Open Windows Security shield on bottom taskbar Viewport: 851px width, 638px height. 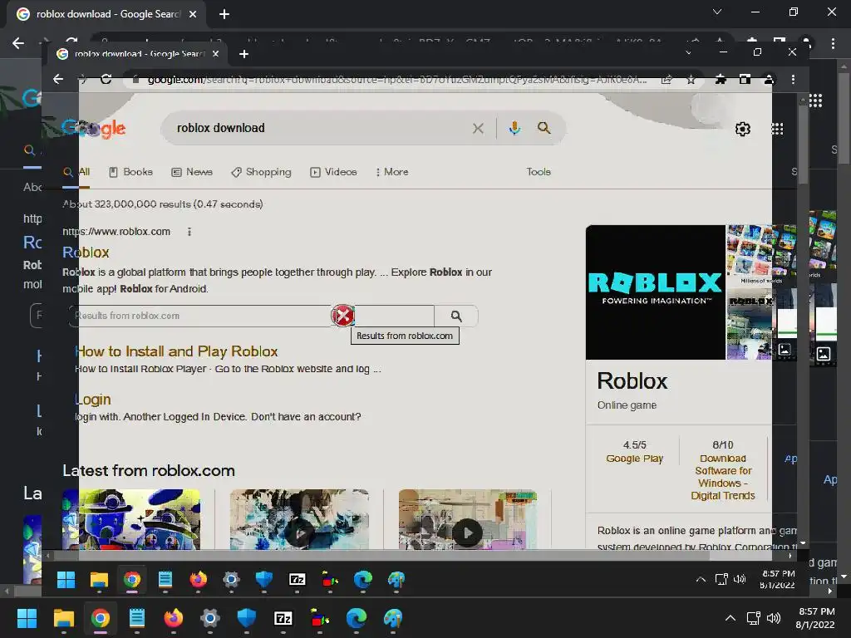pos(246,618)
